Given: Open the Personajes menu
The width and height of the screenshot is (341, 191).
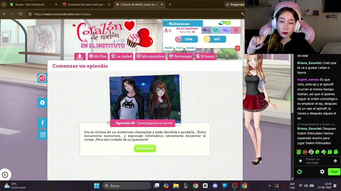Looking at the screenshot, I should [180, 56].
